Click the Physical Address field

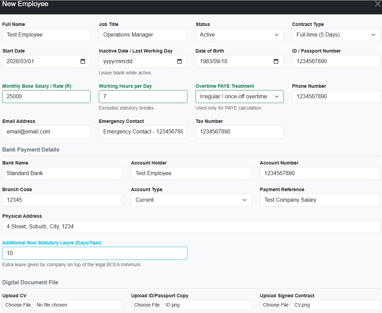point(191,227)
